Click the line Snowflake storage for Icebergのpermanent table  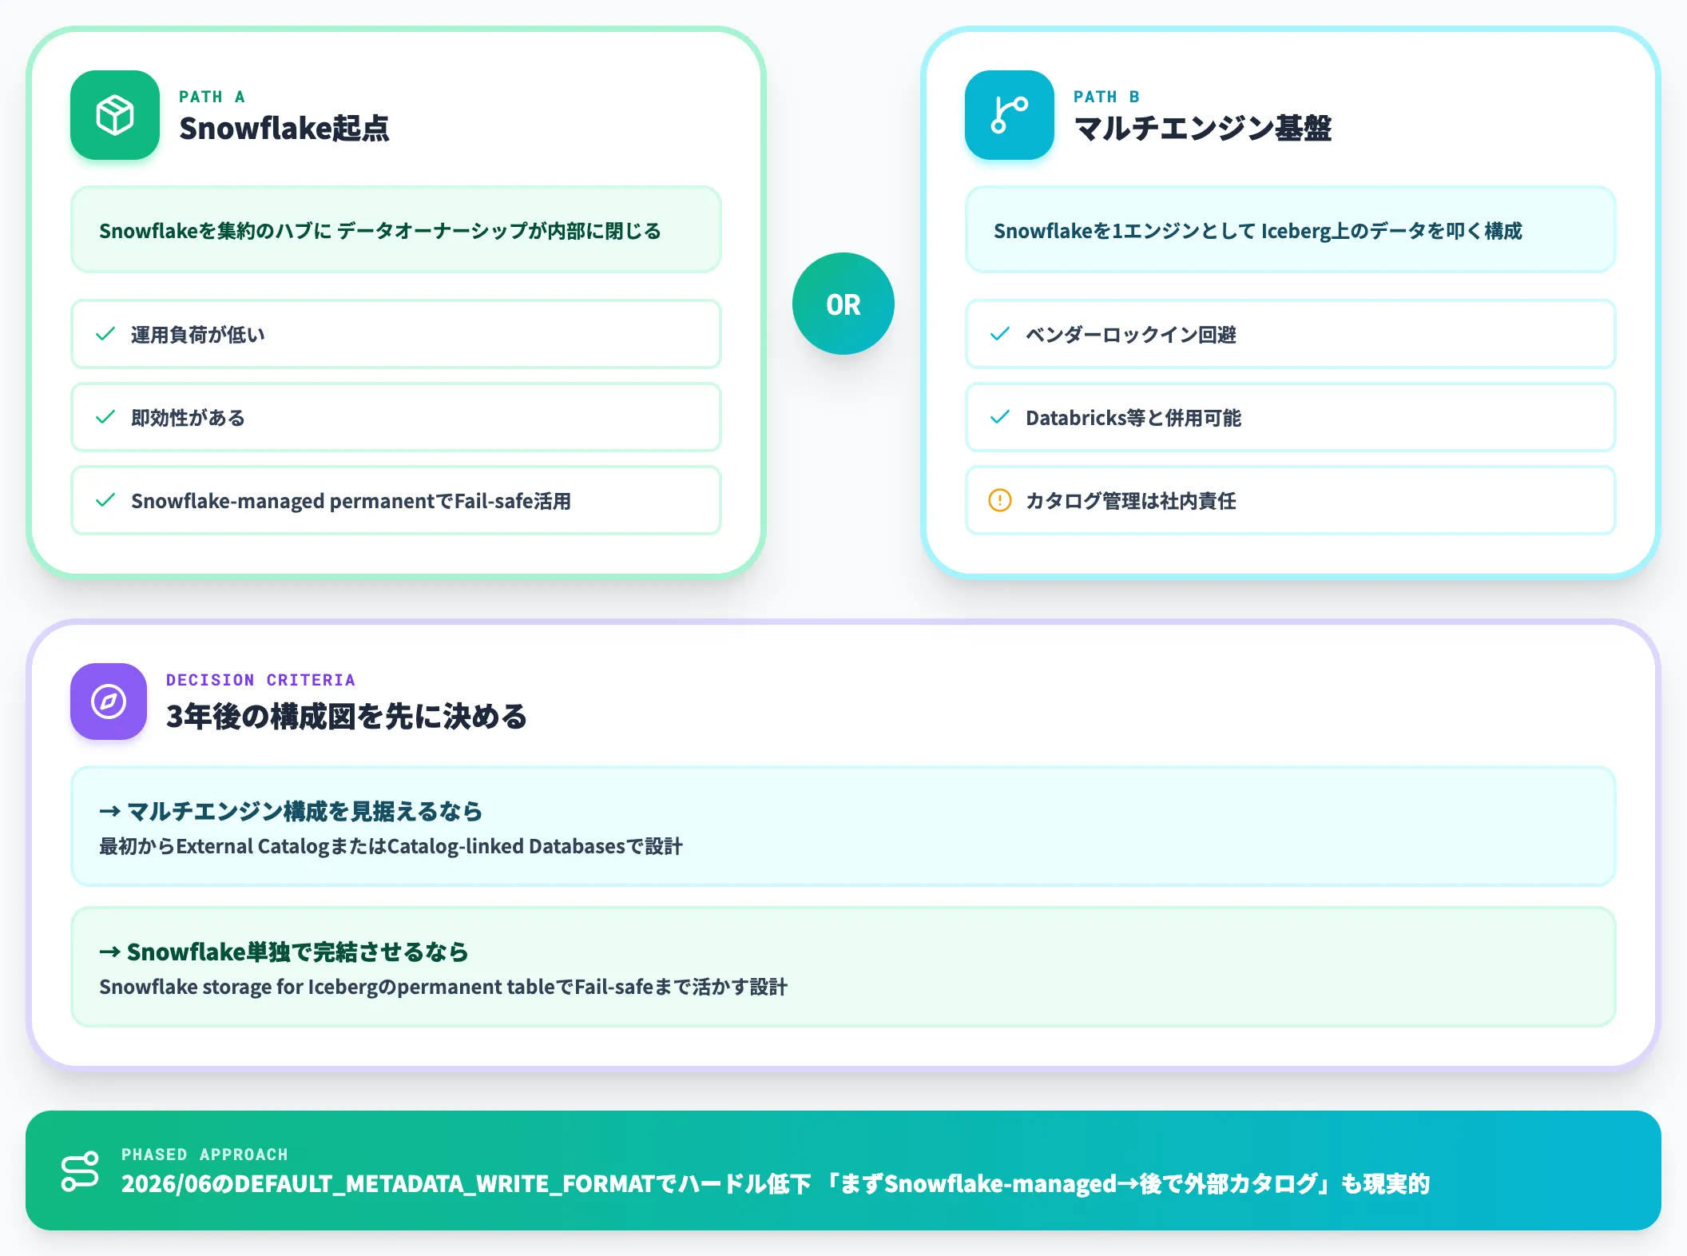pos(443,987)
